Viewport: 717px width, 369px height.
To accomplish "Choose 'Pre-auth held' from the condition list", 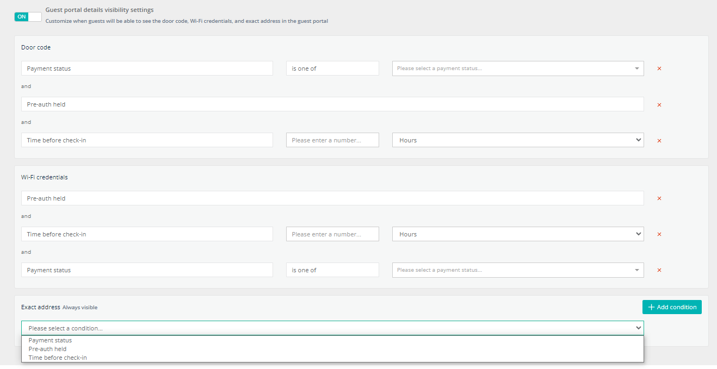I will click(332, 349).
